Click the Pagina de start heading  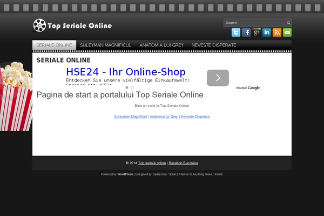(120, 95)
